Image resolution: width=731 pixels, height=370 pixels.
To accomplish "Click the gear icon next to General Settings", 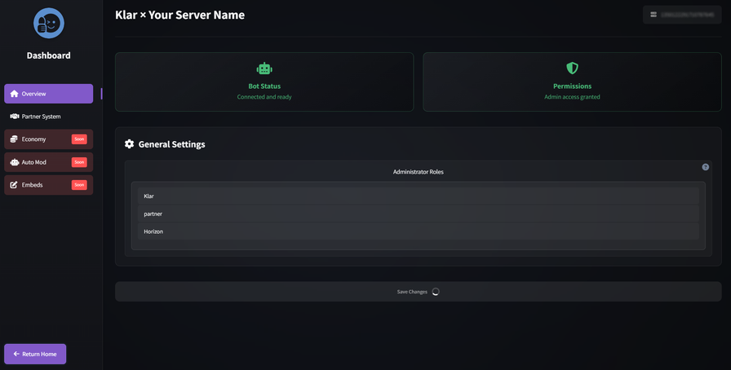I will [129, 144].
